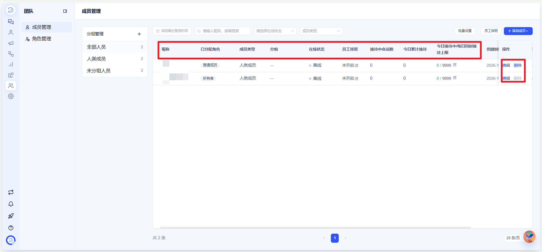Viewport: 542px width, 252px height.
Task: Go to 角色管理 in the sidebar
Action: click(47, 39)
